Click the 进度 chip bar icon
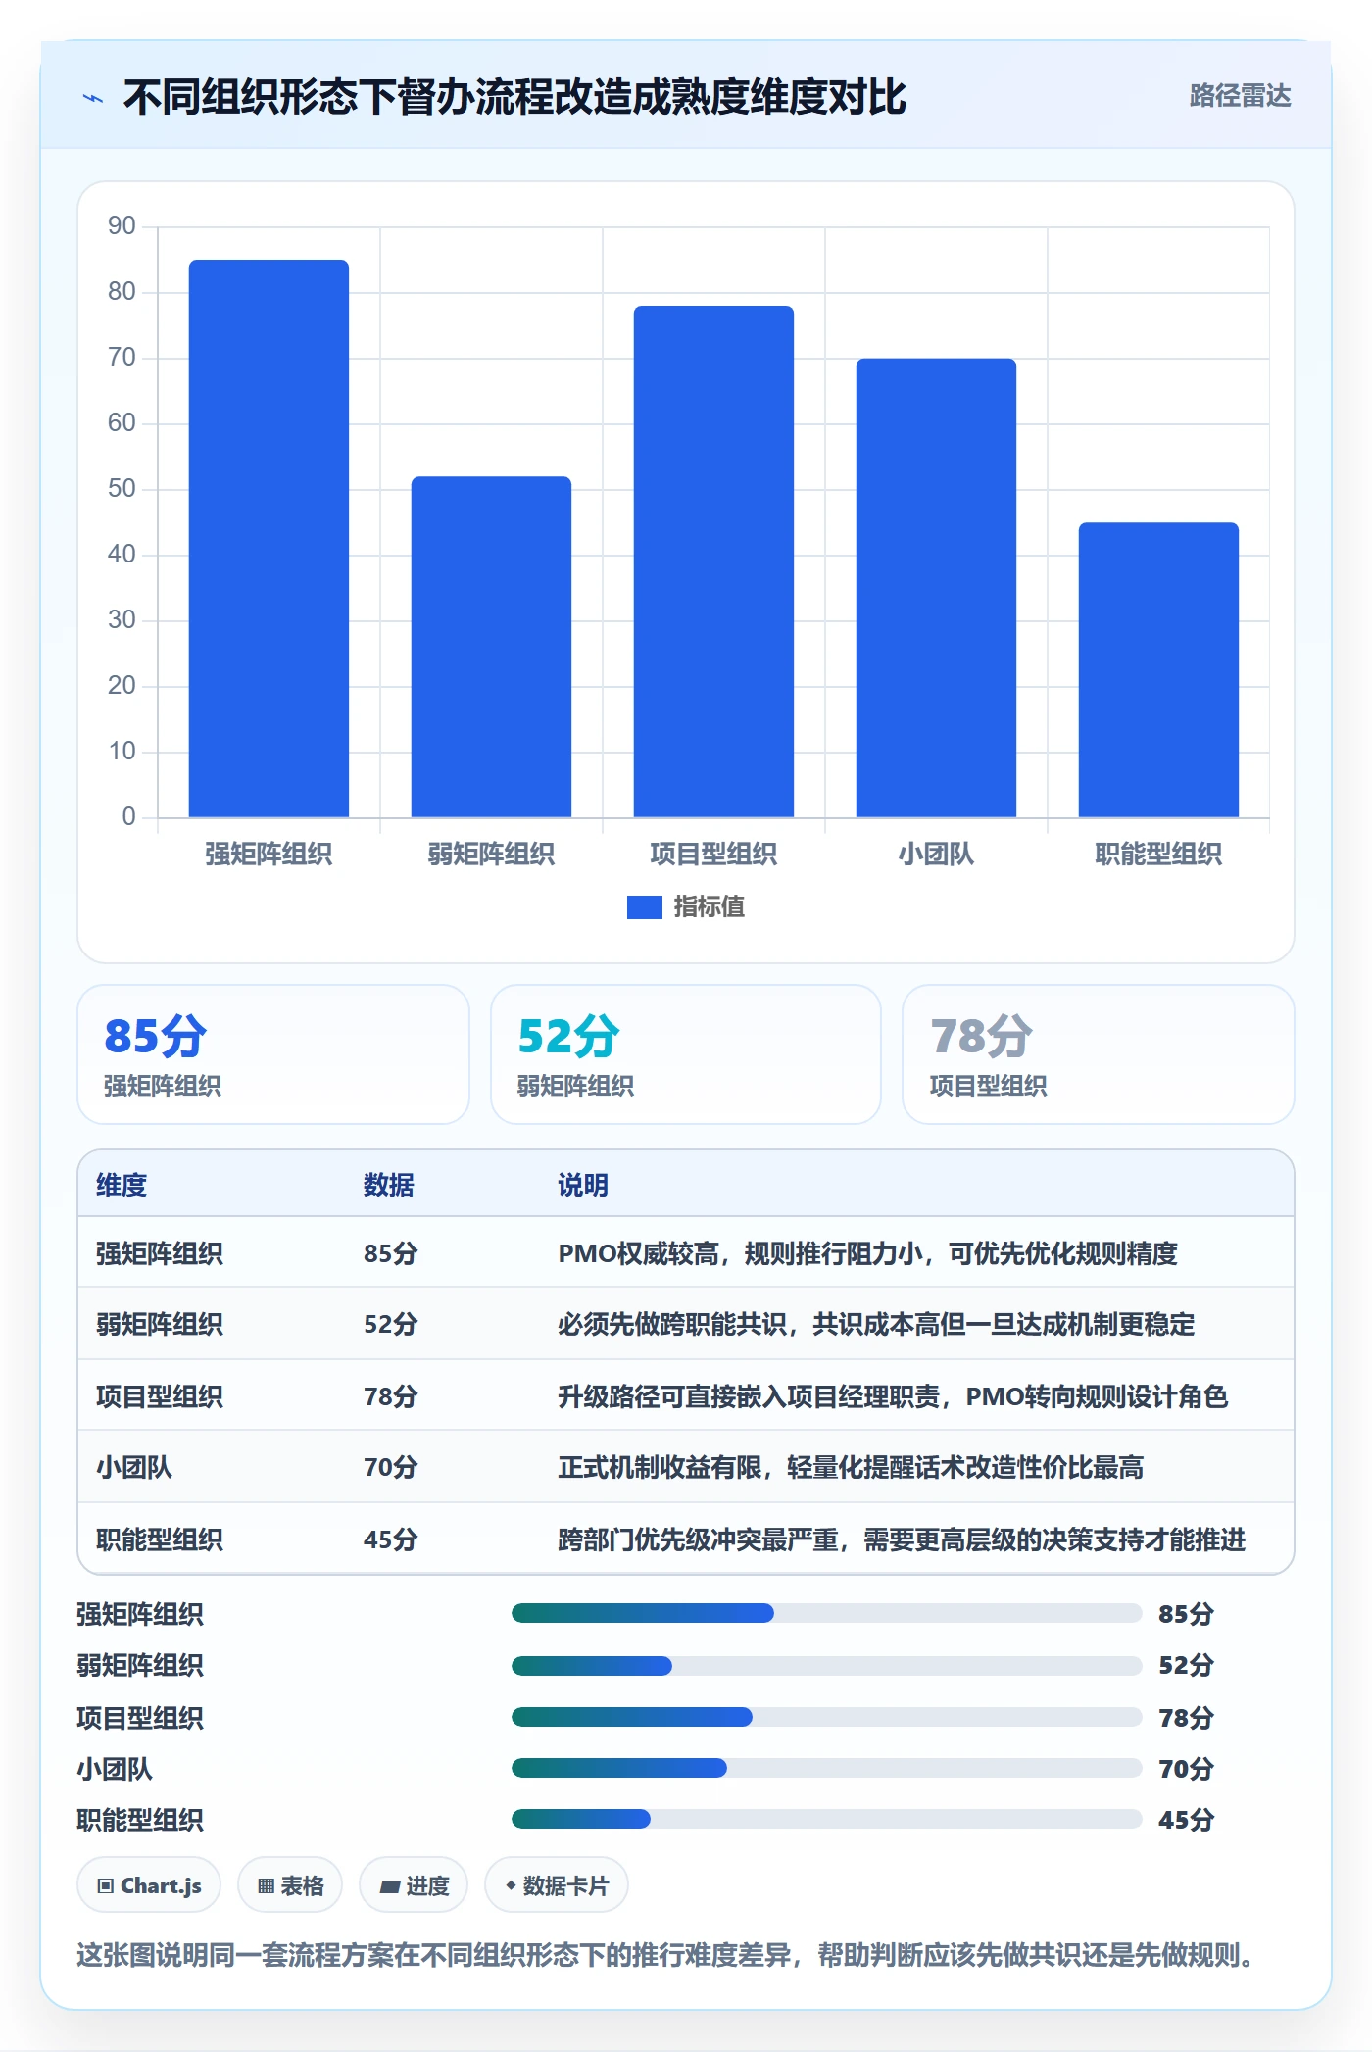 point(390,1887)
